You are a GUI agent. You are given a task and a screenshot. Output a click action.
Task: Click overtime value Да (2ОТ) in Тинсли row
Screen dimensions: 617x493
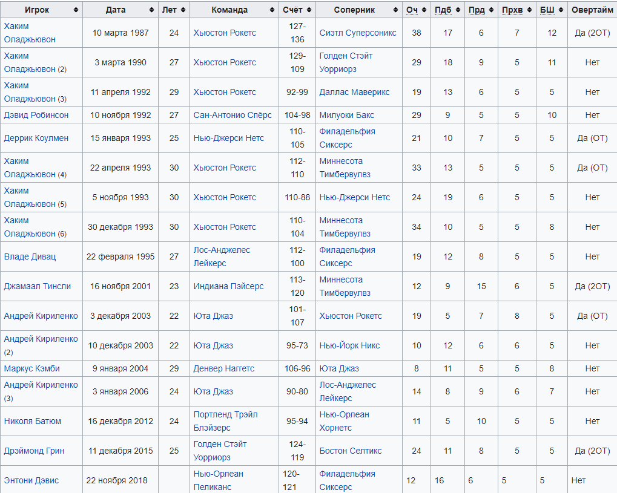click(x=592, y=286)
